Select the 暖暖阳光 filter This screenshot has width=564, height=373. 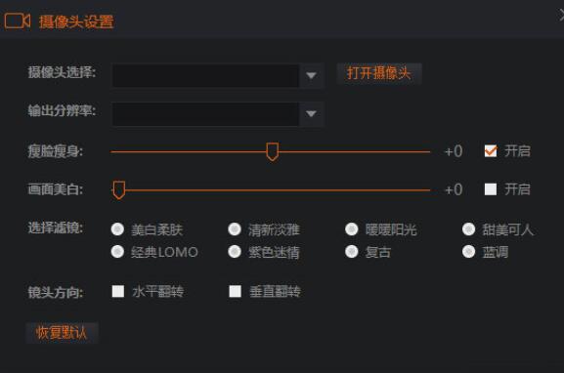[x=352, y=229]
